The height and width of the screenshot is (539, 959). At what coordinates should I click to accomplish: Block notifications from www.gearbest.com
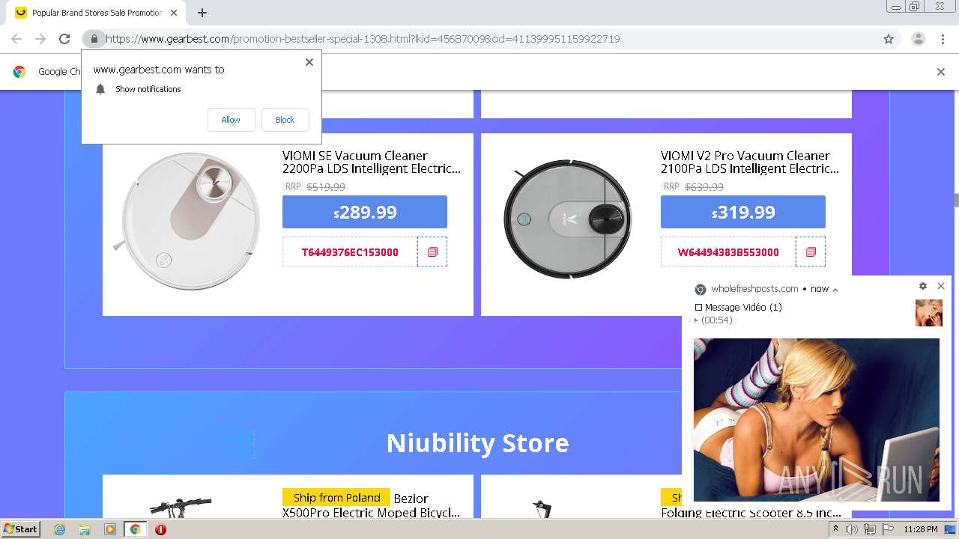[x=285, y=120]
